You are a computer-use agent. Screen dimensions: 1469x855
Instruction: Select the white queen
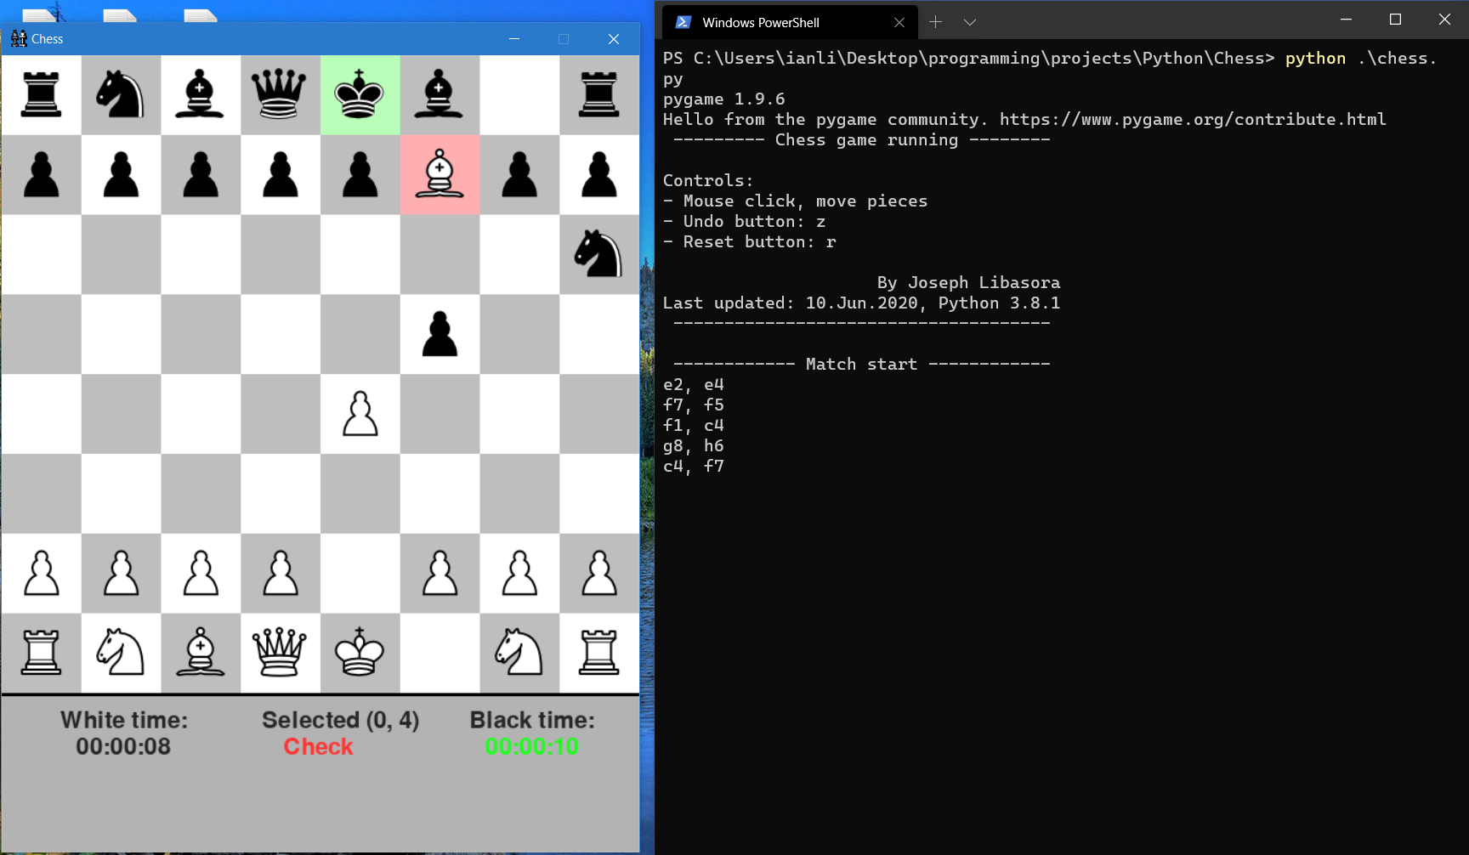point(280,653)
